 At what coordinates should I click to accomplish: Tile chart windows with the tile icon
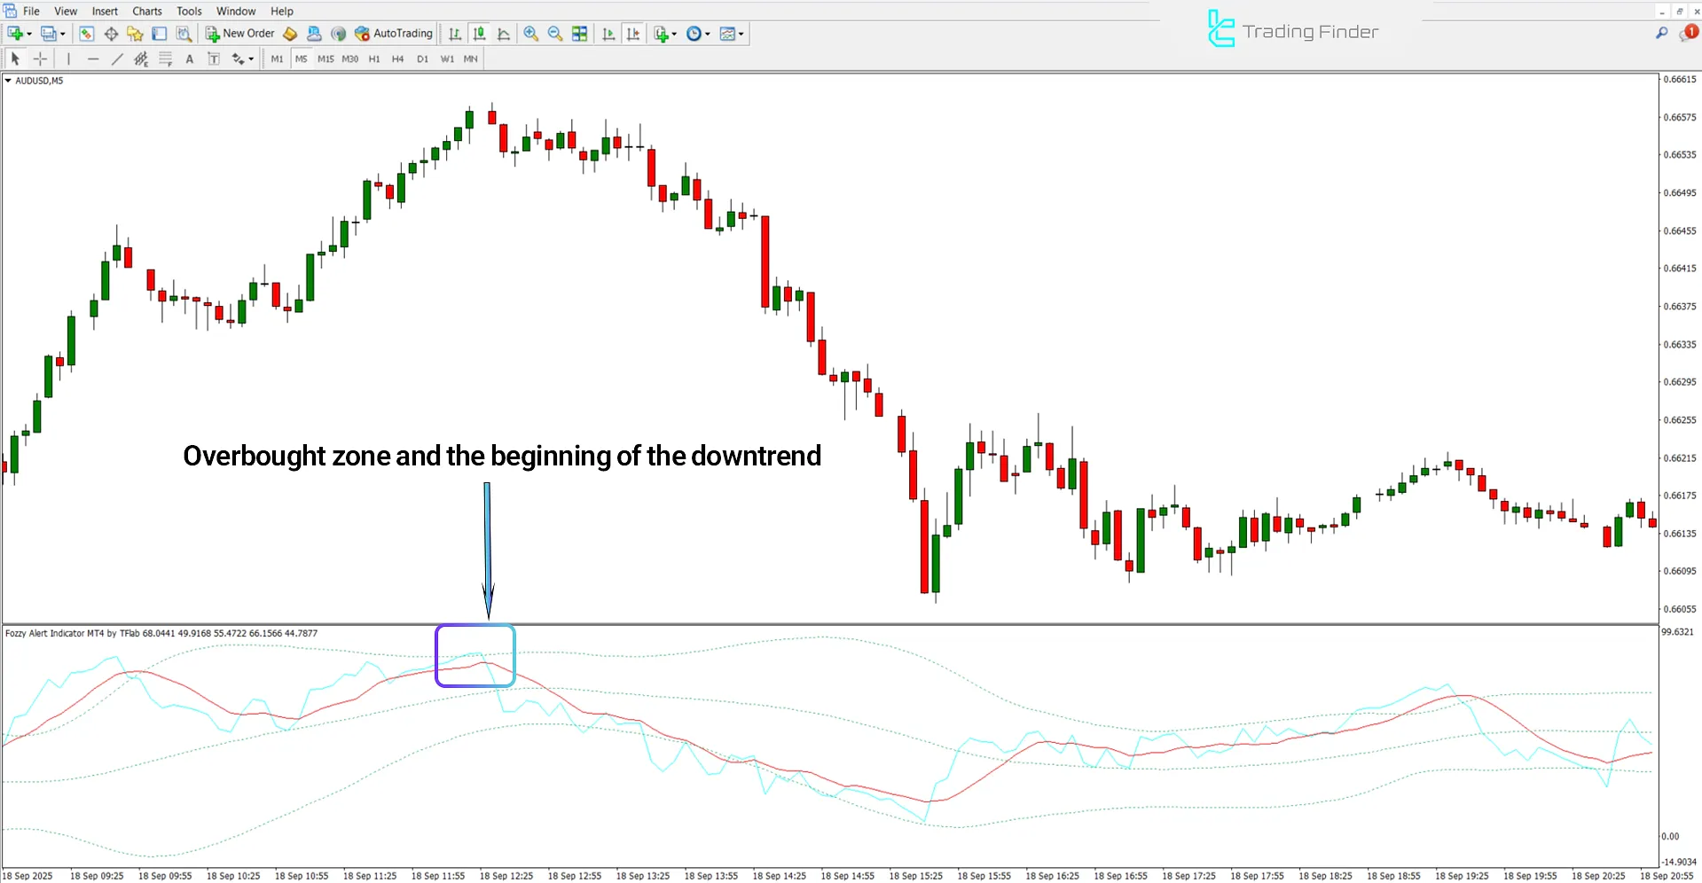point(579,33)
